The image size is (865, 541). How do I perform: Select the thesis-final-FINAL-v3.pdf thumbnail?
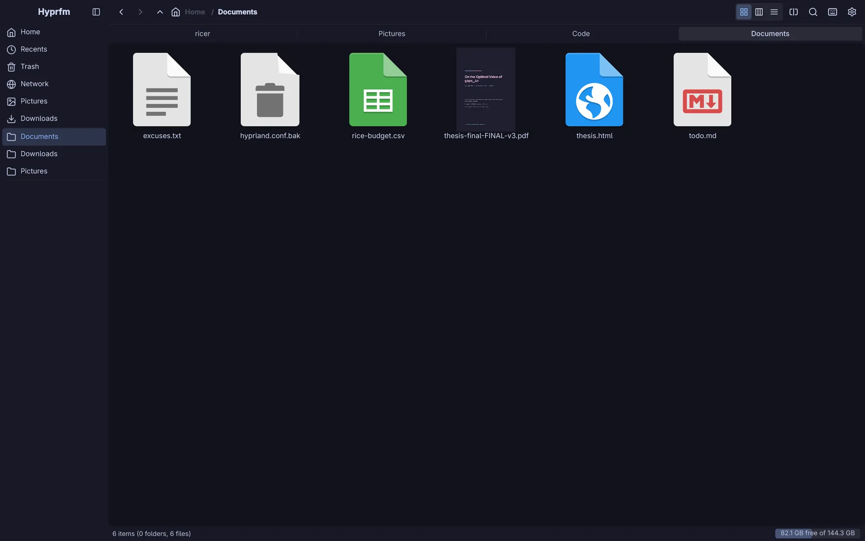(486, 89)
